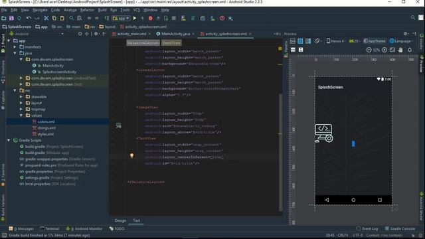425x239 pixels.
Task: Click the red Debug bug icon
Action: click(x=151, y=18)
